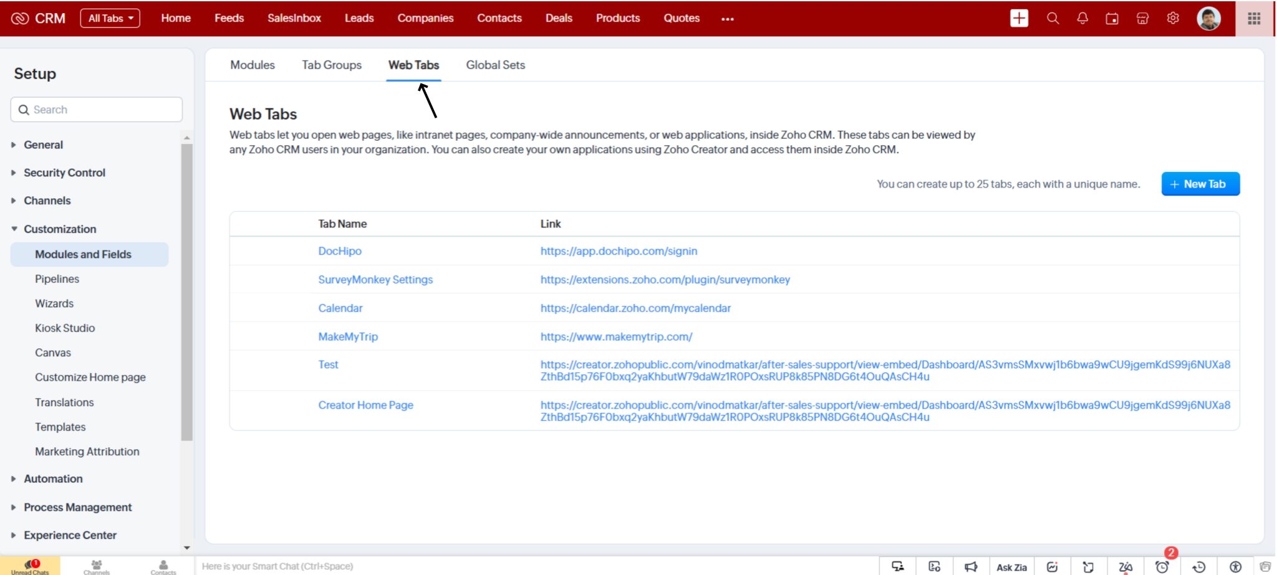Open reminders via the alarm clock icon
Viewport: 1277px width, 575px height.
click(1162, 566)
